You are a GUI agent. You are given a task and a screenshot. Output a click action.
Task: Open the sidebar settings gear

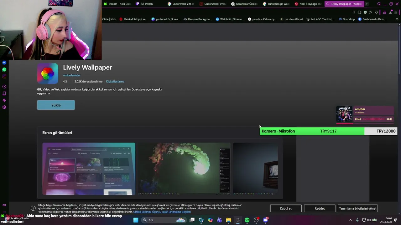[4, 107]
